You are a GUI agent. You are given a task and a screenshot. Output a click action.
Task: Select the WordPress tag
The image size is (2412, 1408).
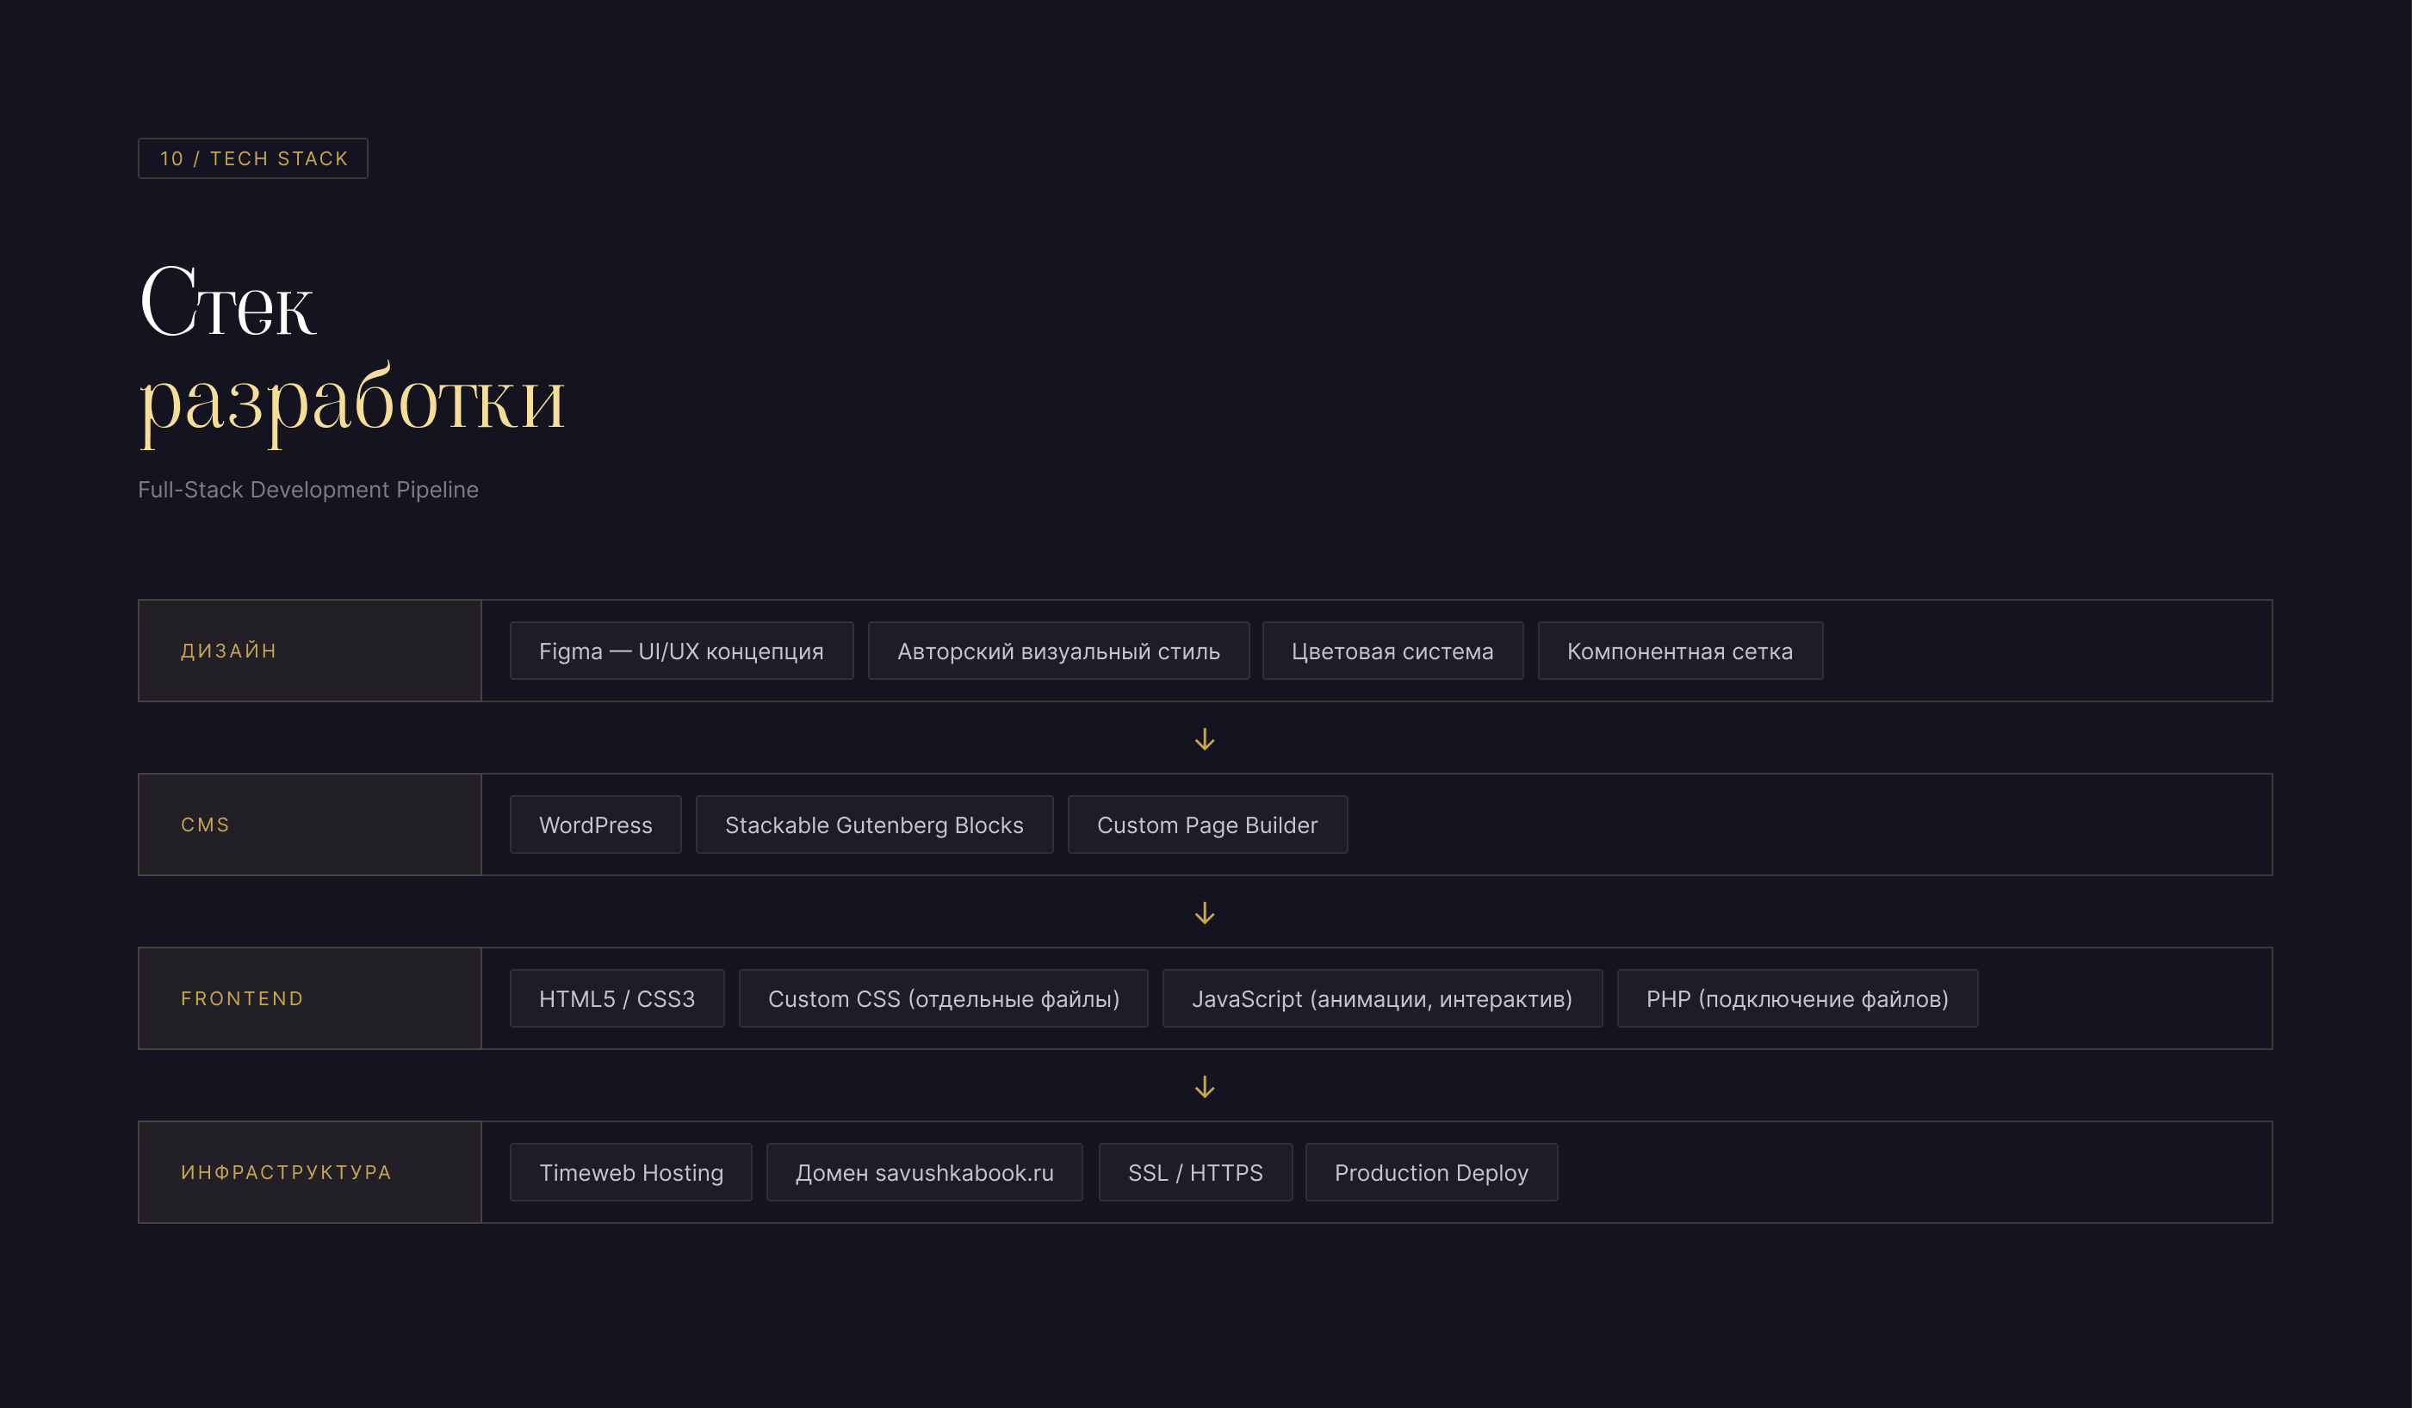point(595,824)
